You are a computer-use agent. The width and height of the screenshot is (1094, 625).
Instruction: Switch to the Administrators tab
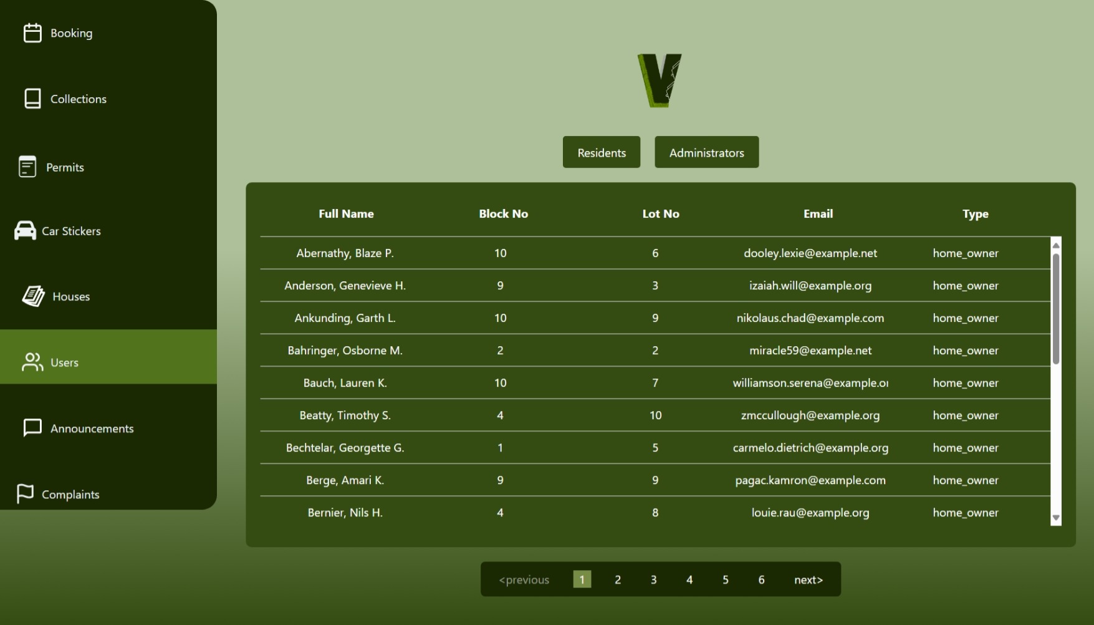coord(706,153)
